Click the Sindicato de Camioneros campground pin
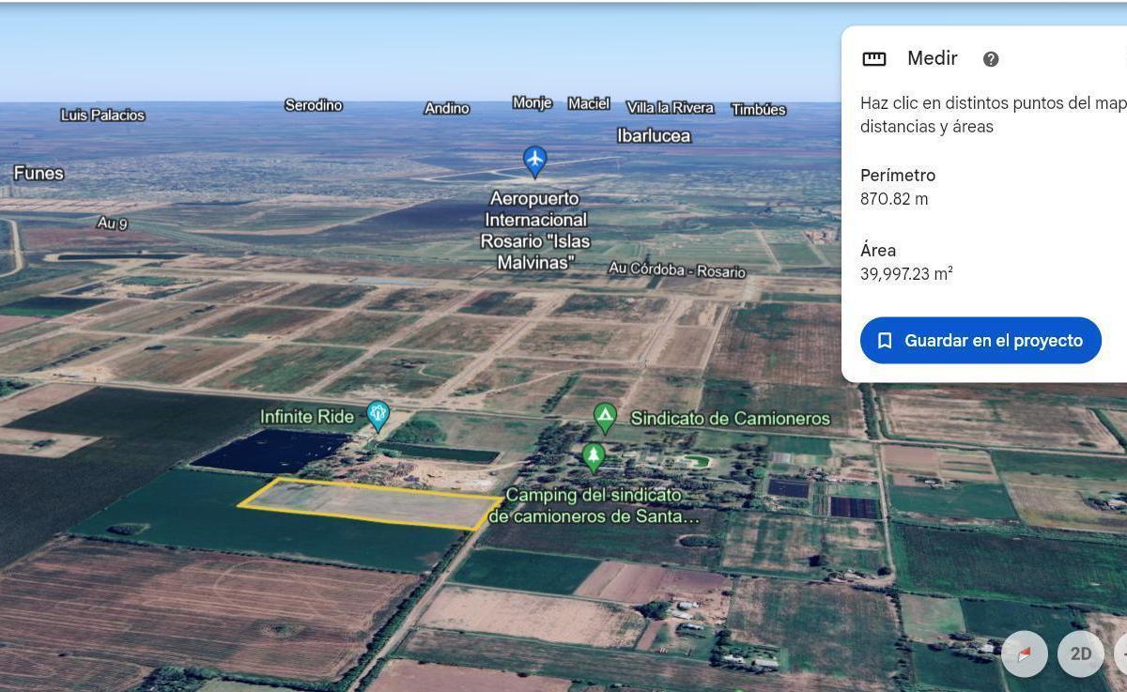This screenshot has width=1127, height=692. [605, 418]
